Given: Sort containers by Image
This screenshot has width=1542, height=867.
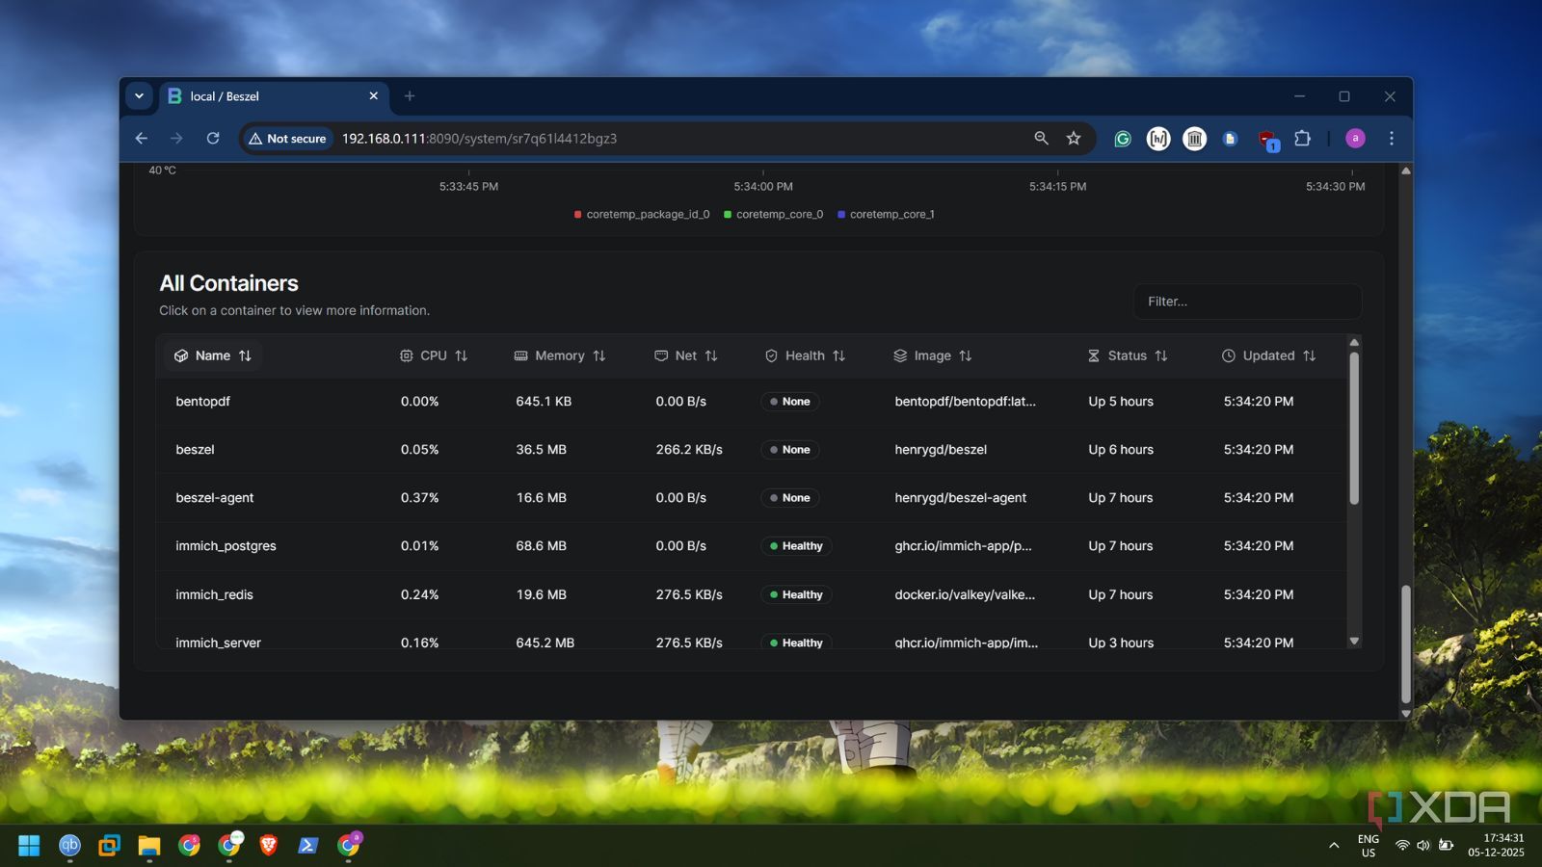Looking at the screenshot, I should pyautogui.click(x=933, y=355).
